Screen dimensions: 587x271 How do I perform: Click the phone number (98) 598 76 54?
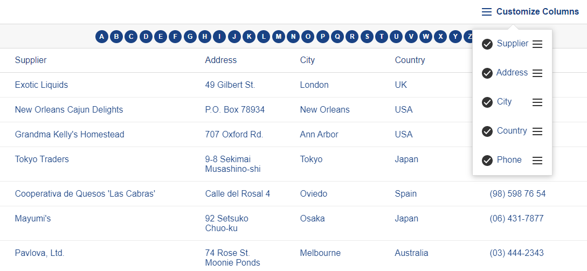click(x=517, y=194)
